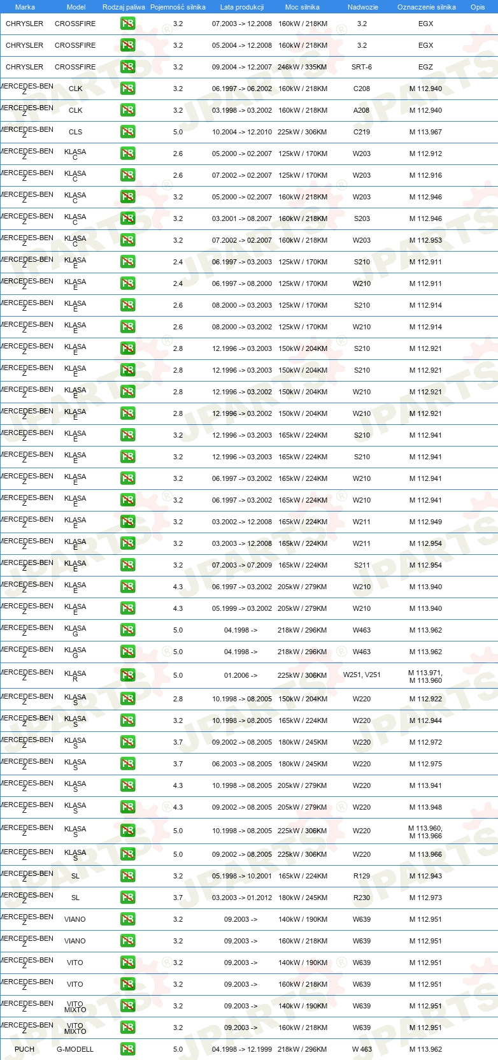The height and width of the screenshot is (1060, 498).
Task: Select the 'M 113.967' engine code
Action: click(x=425, y=132)
